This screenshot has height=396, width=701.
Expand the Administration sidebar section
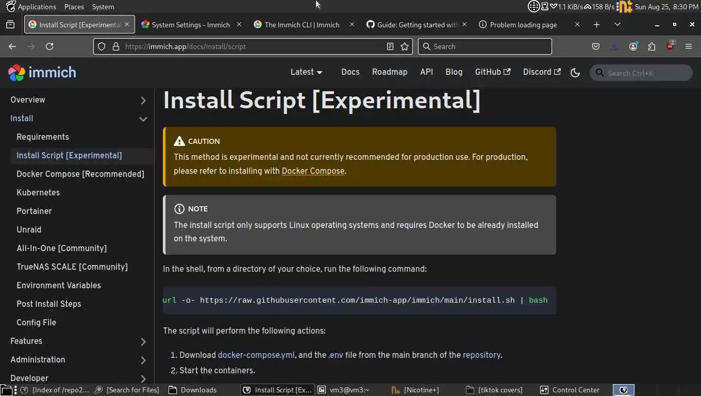[x=143, y=360]
